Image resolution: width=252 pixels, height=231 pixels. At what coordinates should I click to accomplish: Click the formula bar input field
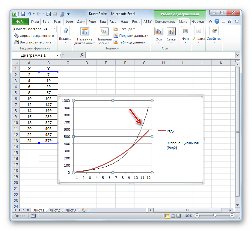coord(160,55)
